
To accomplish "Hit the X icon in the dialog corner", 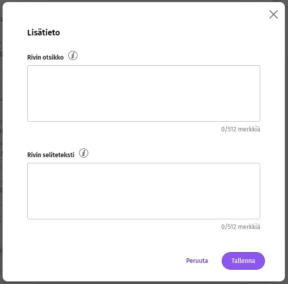I will click(x=274, y=14).
